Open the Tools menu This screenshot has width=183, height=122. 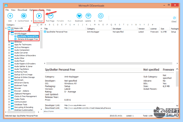[x=41, y=10]
